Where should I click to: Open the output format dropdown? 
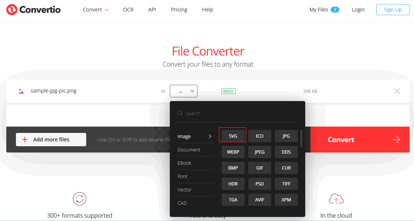pyautogui.click(x=184, y=91)
